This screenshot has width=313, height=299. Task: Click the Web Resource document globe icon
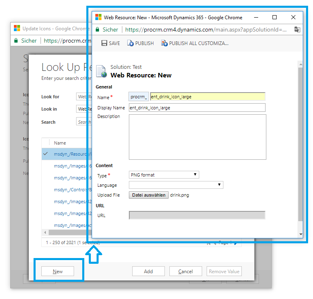coord(101,71)
